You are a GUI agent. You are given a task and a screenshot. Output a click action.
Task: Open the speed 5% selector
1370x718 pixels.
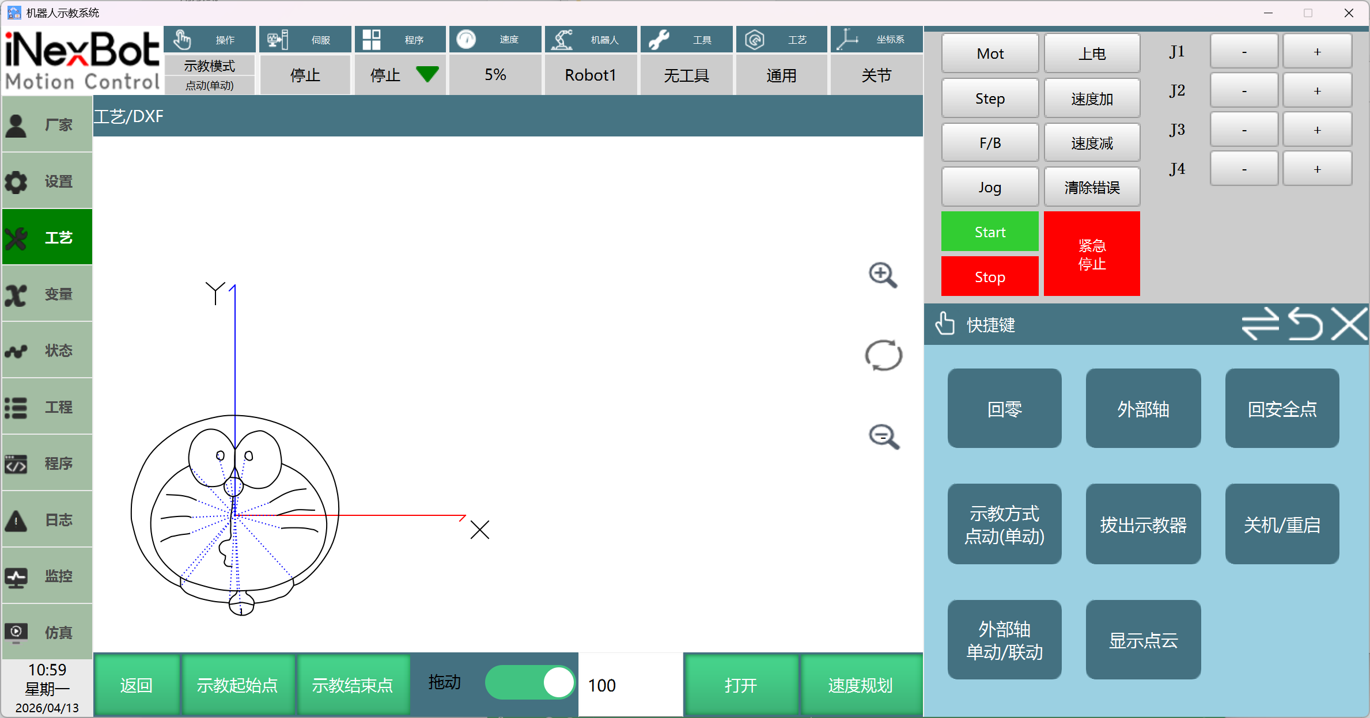[x=495, y=75]
